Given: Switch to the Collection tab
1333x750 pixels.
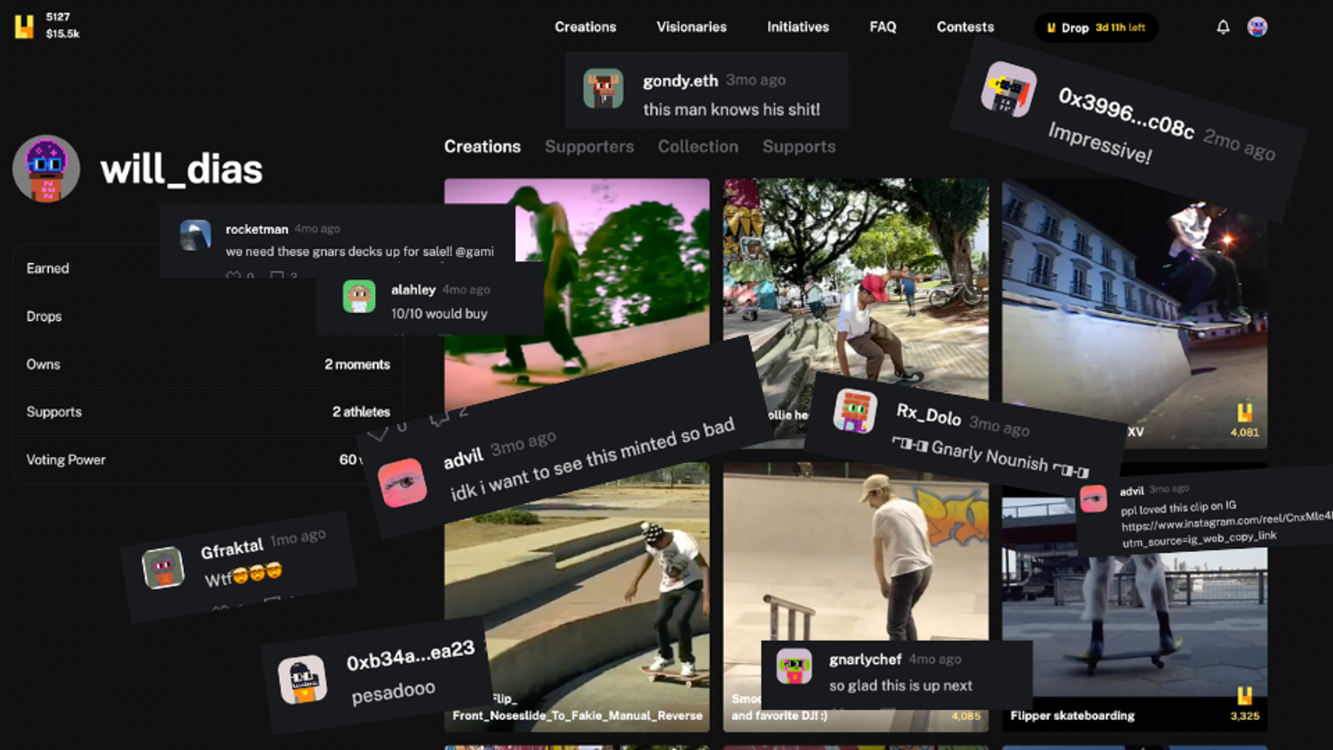Looking at the screenshot, I should click(x=698, y=147).
